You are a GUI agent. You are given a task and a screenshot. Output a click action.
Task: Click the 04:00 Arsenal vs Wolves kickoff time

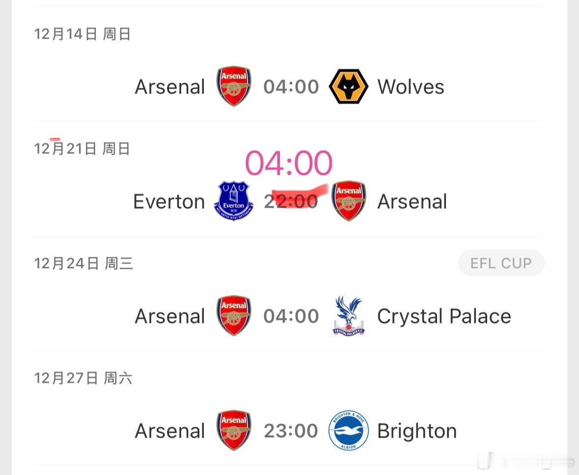click(291, 87)
